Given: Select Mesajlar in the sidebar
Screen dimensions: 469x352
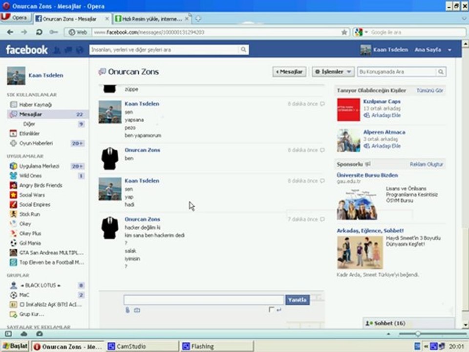Looking at the screenshot, I should click(x=47, y=114).
